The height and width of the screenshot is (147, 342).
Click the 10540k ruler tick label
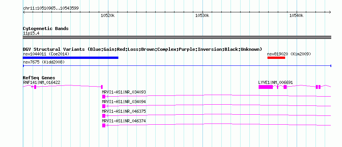pos(296,15)
